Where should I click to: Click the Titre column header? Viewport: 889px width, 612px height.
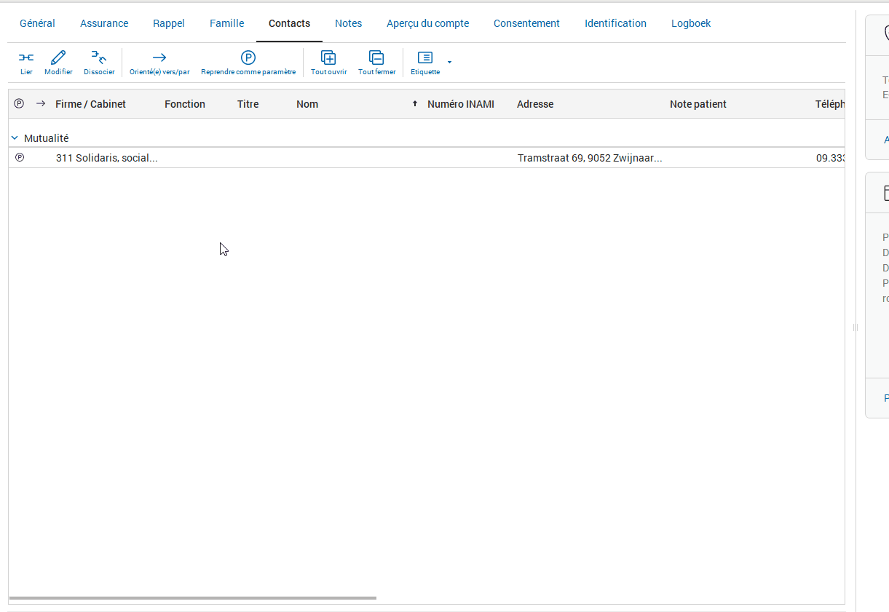pyautogui.click(x=248, y=104)
